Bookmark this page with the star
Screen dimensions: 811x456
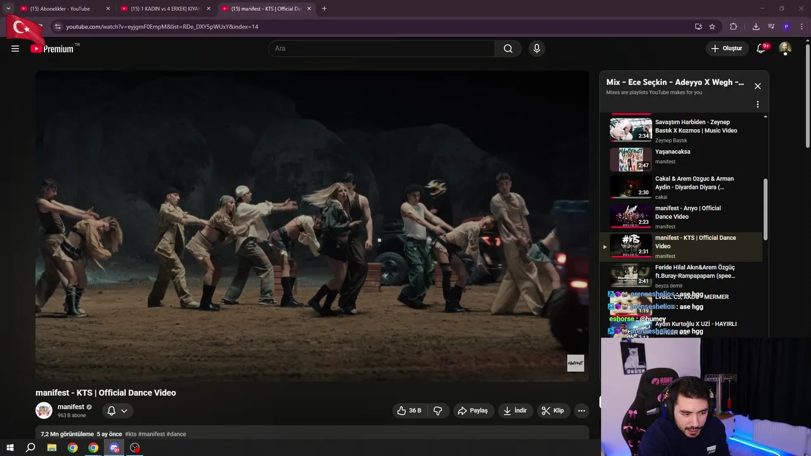[x=712, y=27]
